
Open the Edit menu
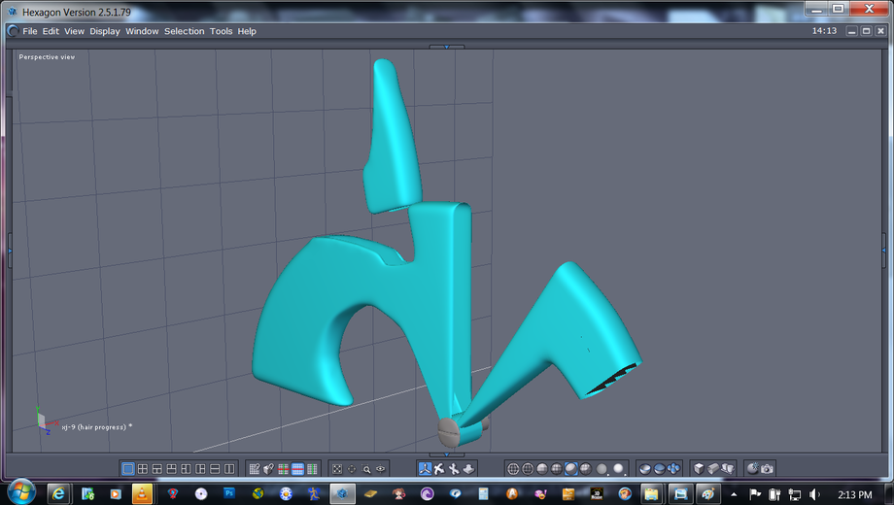[51, 31]
